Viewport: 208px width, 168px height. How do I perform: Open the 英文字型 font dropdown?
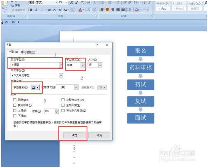click(60, 65)
